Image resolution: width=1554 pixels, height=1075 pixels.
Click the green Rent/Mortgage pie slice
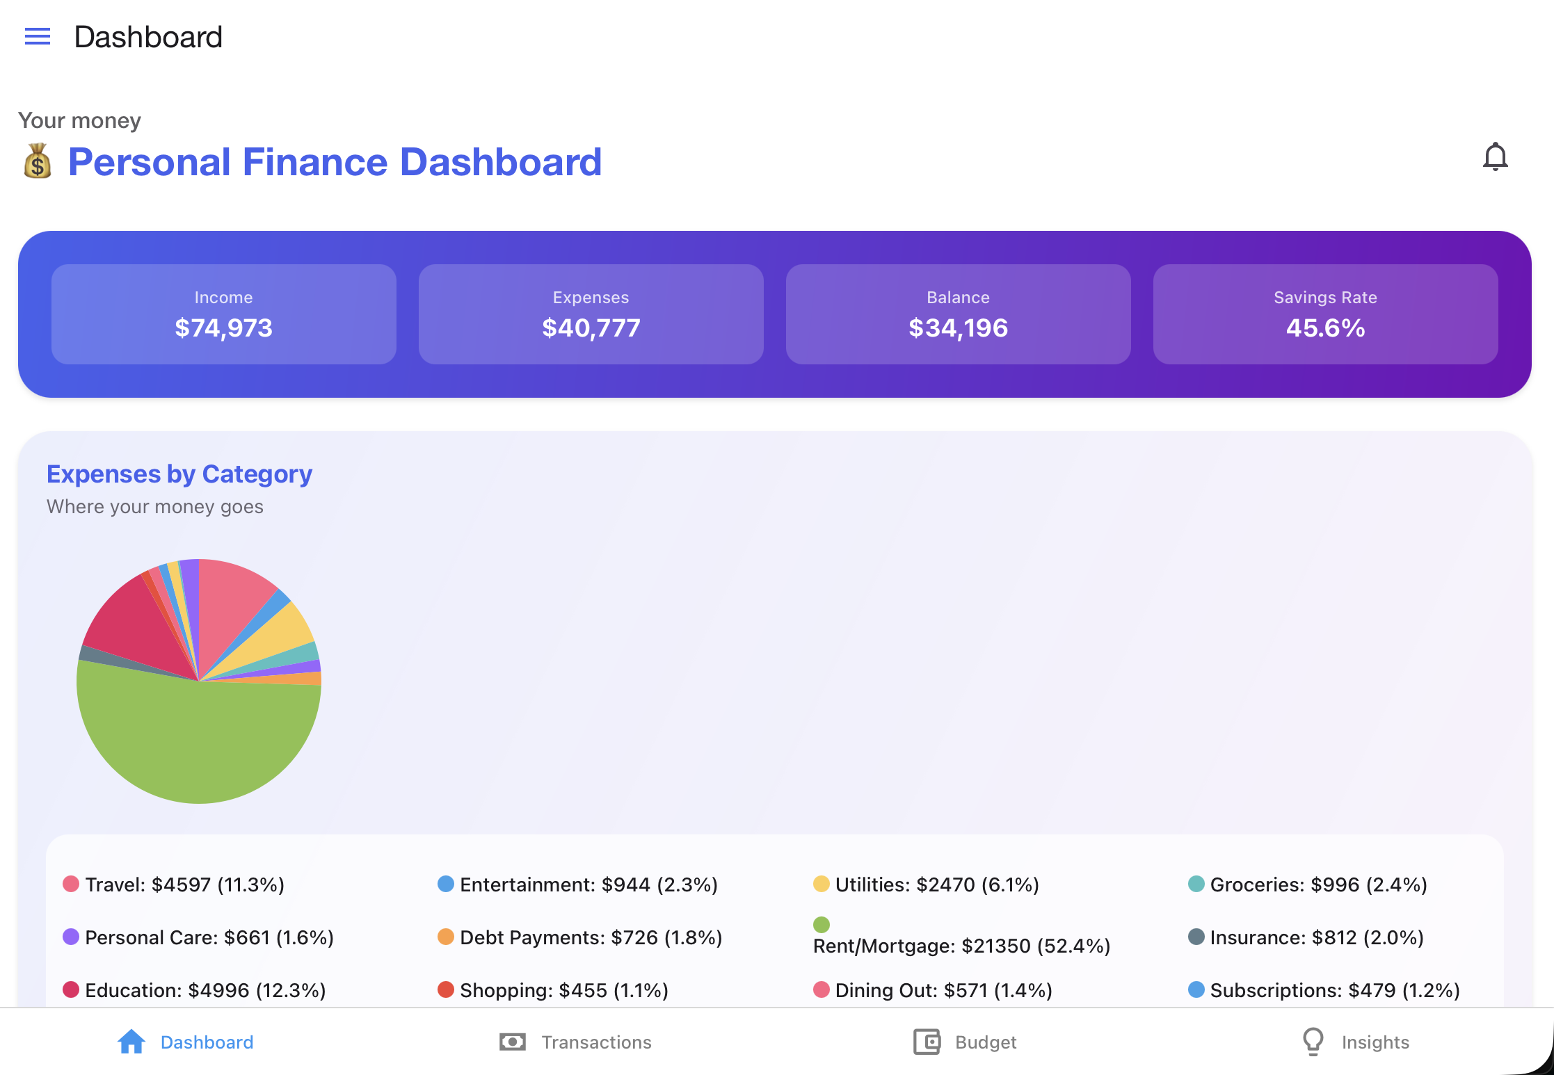pyautogui.click(x=202, y=744)
